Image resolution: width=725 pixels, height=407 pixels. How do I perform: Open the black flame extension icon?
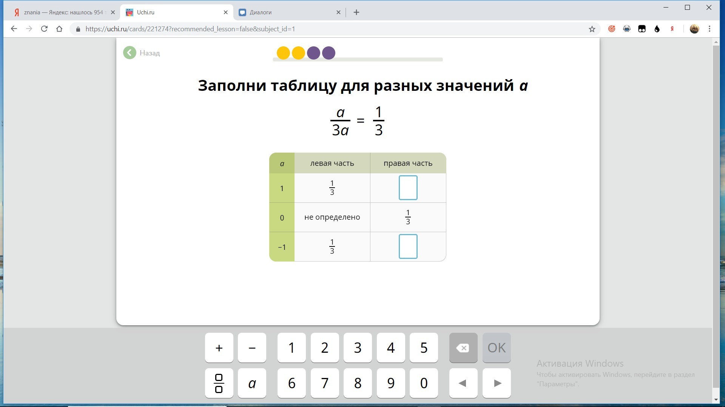pyautogui.click(x=657, y=29)
